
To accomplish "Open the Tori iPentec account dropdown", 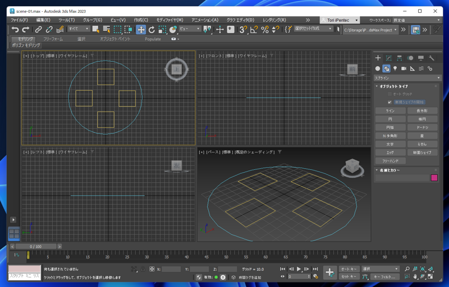I will pos(340,20).
